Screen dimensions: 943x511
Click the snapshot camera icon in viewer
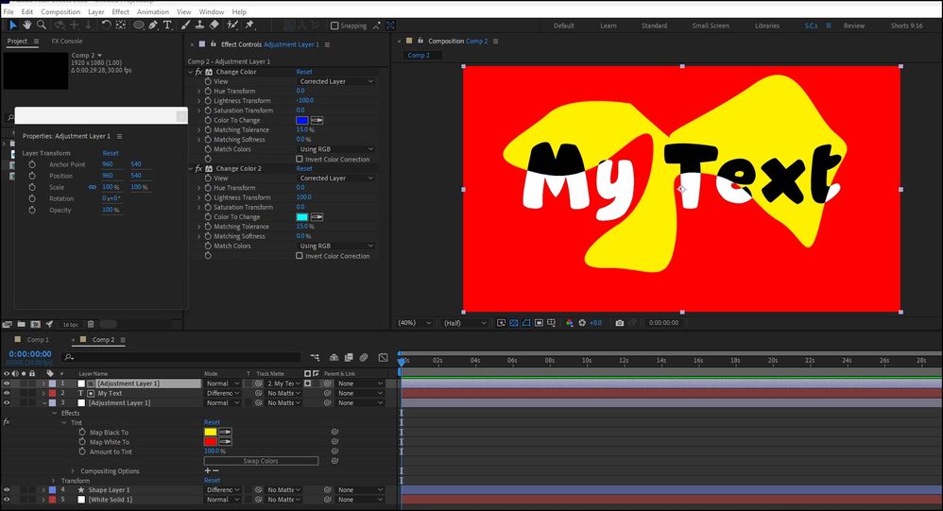pos(619,323)
